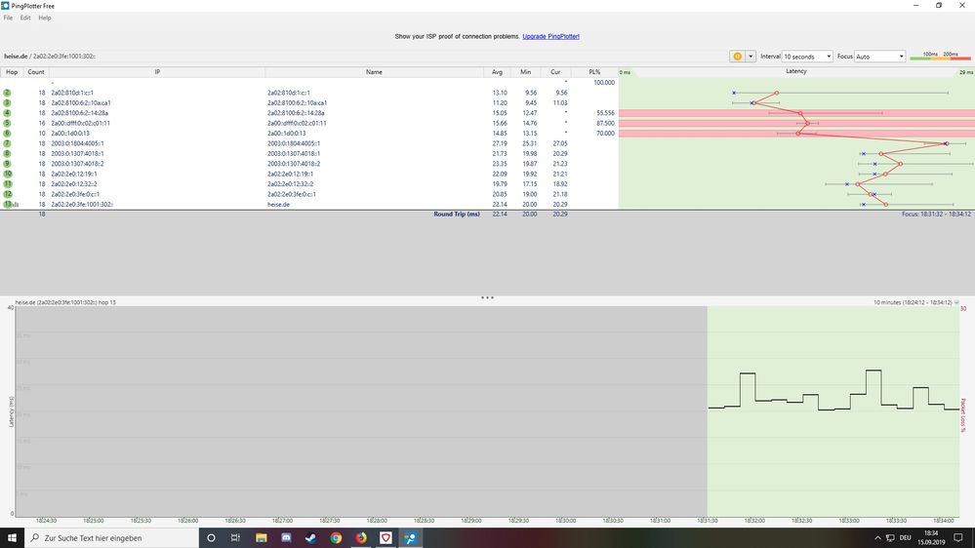The width and height of the screenshot is (975, 548).
Task: Open the dropdown arrow beside the pause button
Action: [x=751, y=57]
